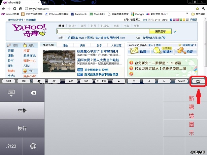Click the 新聞 sidebar link
Image resolution: width=207 pixels, height=155 pixels.
[10, 51]
